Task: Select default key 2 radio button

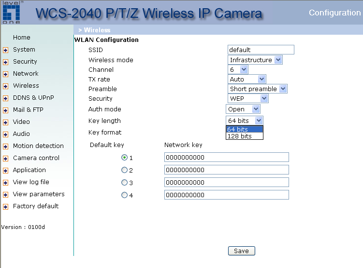Action: [124, 170]
